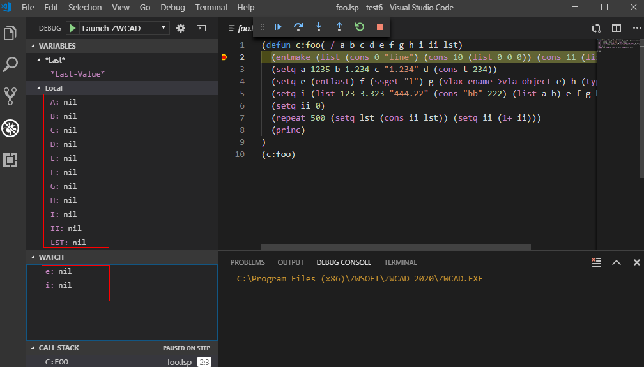Click the editor horizontal scrollbar

396,247
